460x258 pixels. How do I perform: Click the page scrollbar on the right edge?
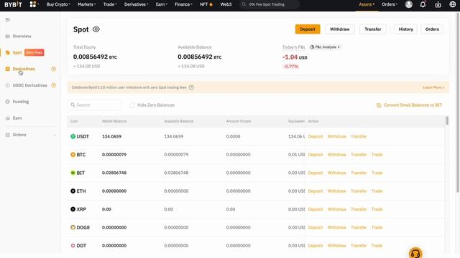click(457, 102)
